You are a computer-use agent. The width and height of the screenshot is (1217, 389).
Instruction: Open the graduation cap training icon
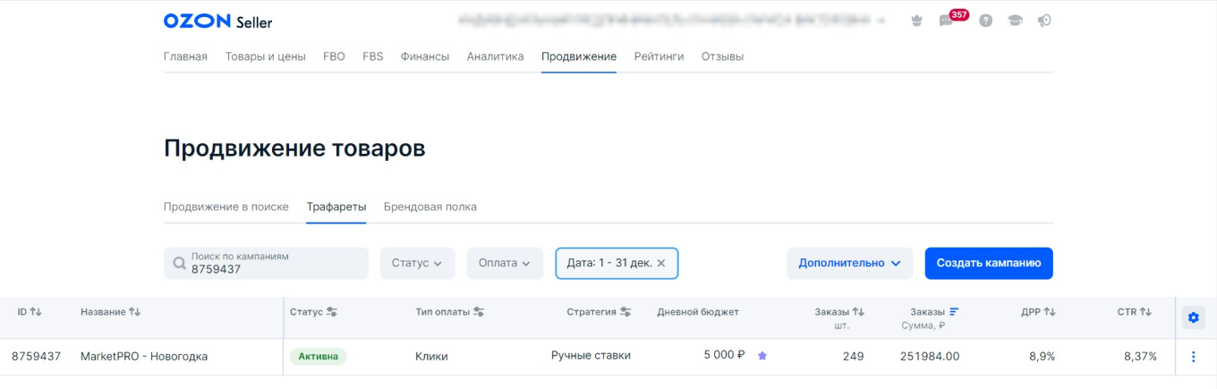pyautogui.click(x=1015, y=21)
